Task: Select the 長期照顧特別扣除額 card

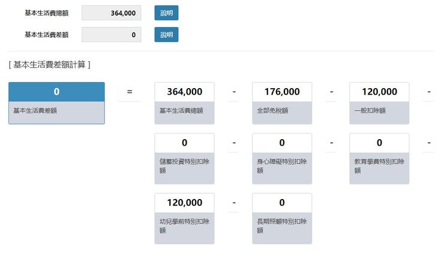Action: pos(281,218)
